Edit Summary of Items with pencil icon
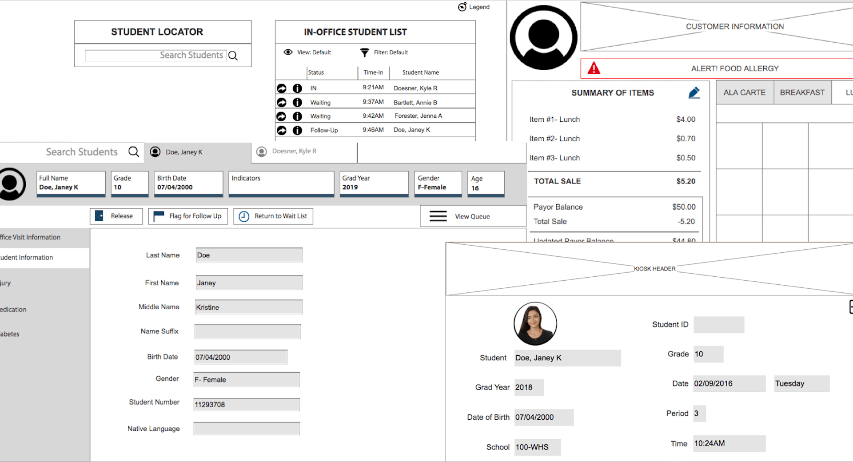Screen dimensions: 853x462 click(x=694, y=92)
